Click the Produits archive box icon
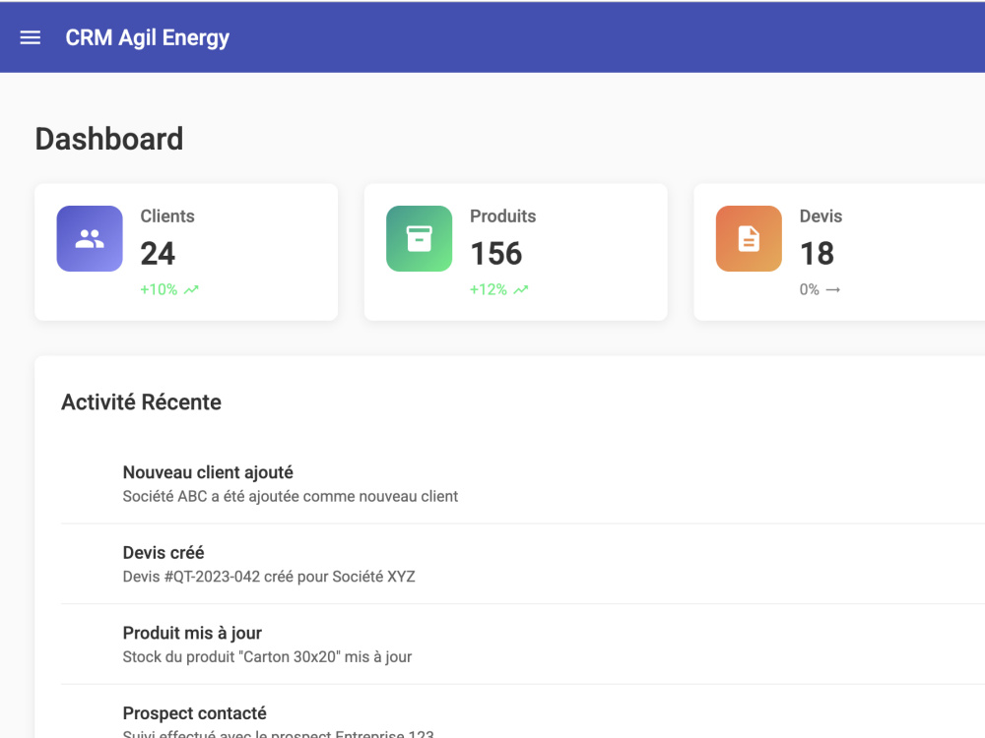This screenshot has width=985, height=738. point(419,238)
